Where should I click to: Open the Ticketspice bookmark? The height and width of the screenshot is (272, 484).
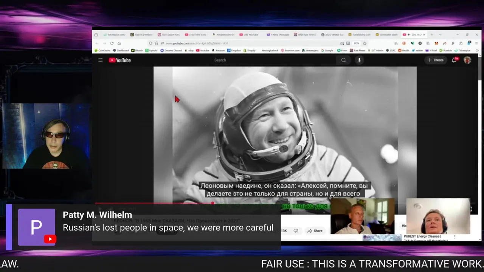[x=462, y=50]
